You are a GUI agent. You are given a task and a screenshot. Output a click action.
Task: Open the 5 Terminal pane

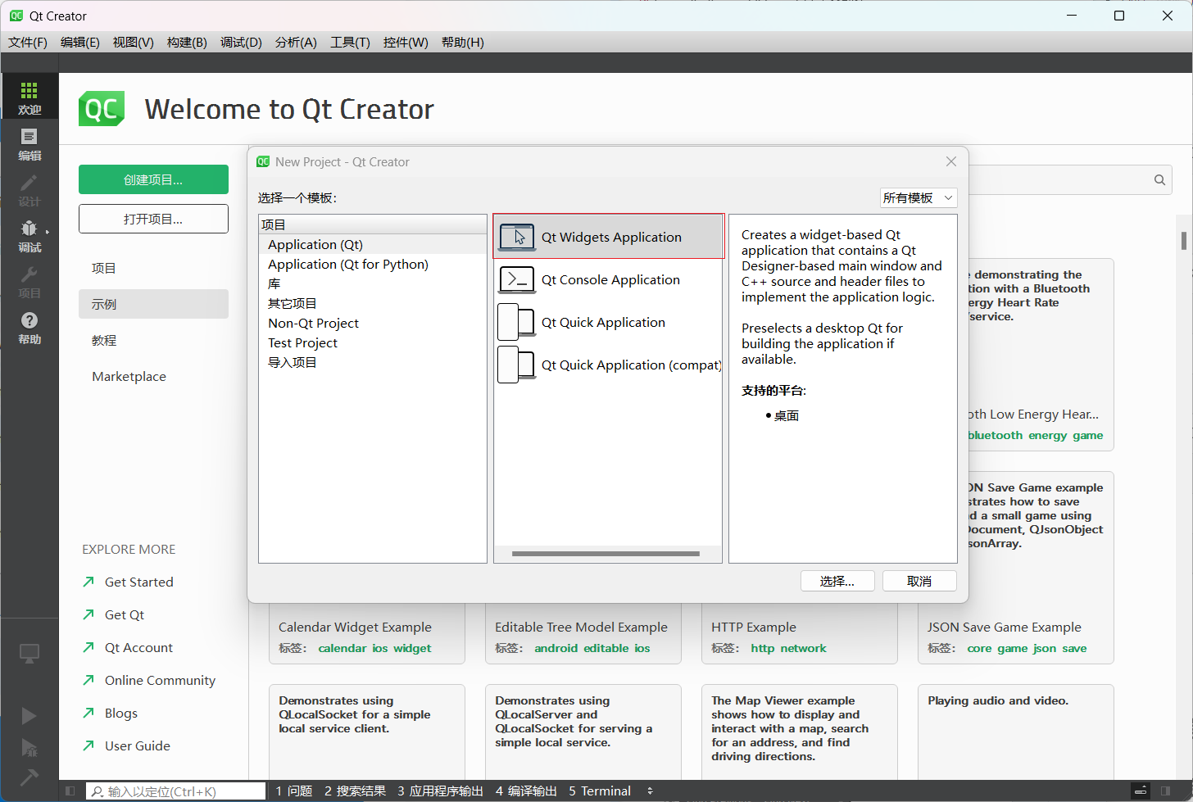(x=600, y=791)
